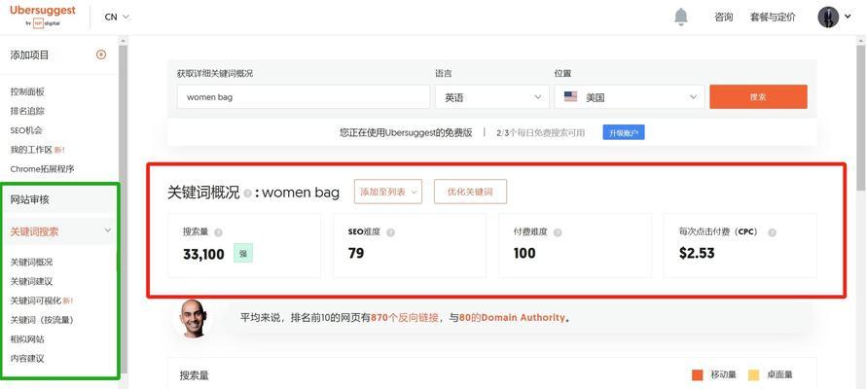Click Neil Patel portrait thumbnail
The width and height of the screenshot is (866, 389).
pyautogui.click(x=194, y=318)
